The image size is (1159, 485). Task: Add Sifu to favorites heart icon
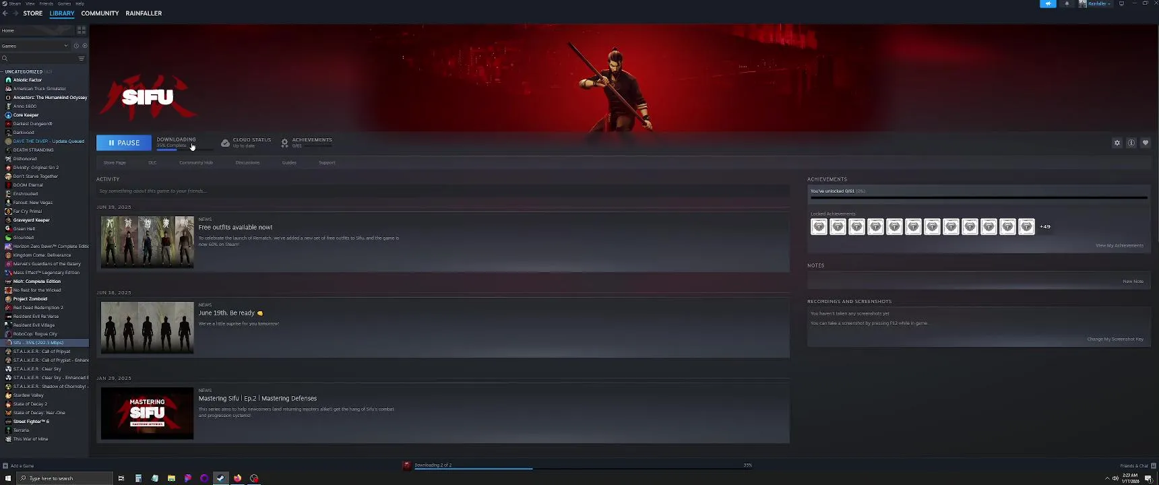(1146, 143)
